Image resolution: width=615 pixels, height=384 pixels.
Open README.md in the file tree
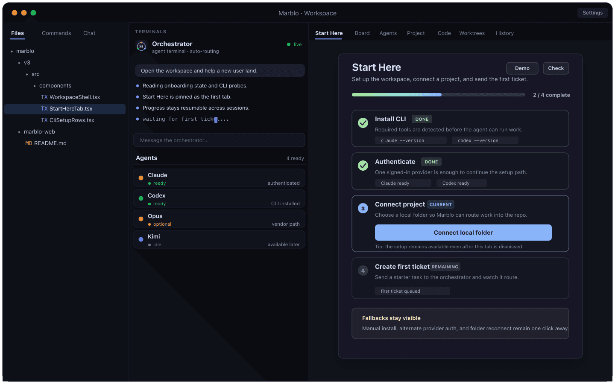[x=65, y=143]
